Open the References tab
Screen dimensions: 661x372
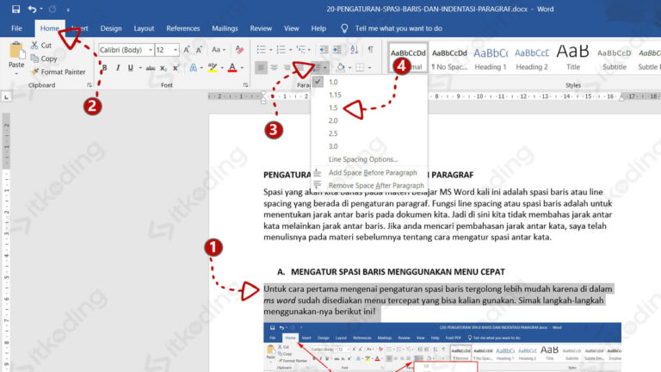[x=183, y=28]
